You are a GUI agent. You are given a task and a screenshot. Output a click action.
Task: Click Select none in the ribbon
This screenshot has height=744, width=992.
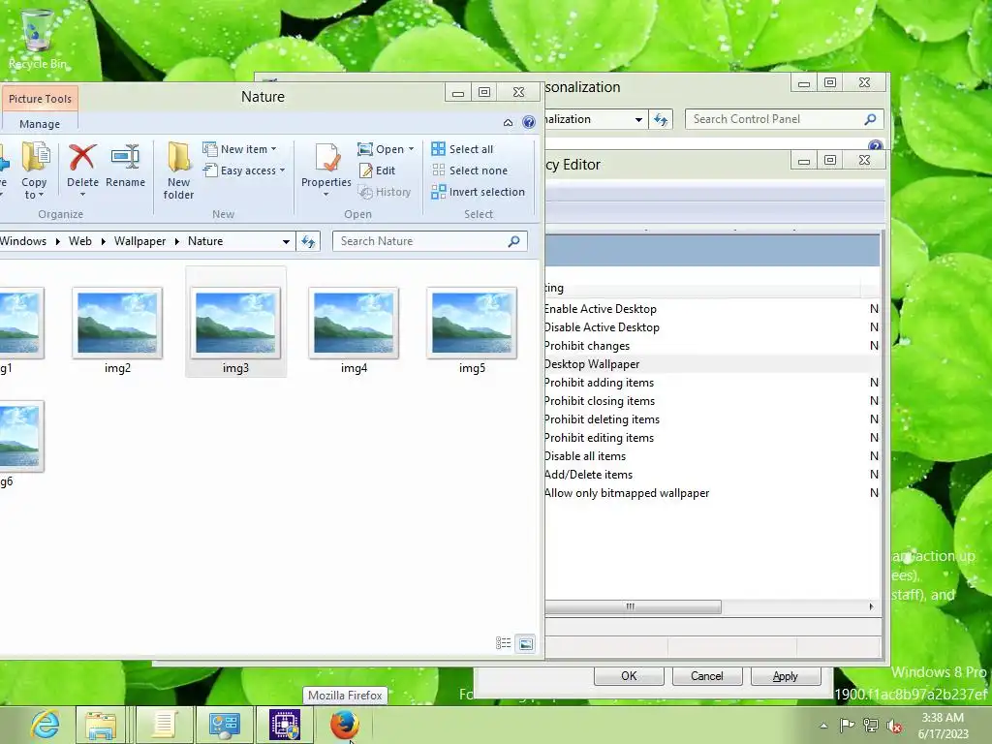pyautogui.click(x=470, y=170)
